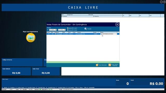Minimize the Caixa Livre window

pyautogui.click(x=161, y=2)
